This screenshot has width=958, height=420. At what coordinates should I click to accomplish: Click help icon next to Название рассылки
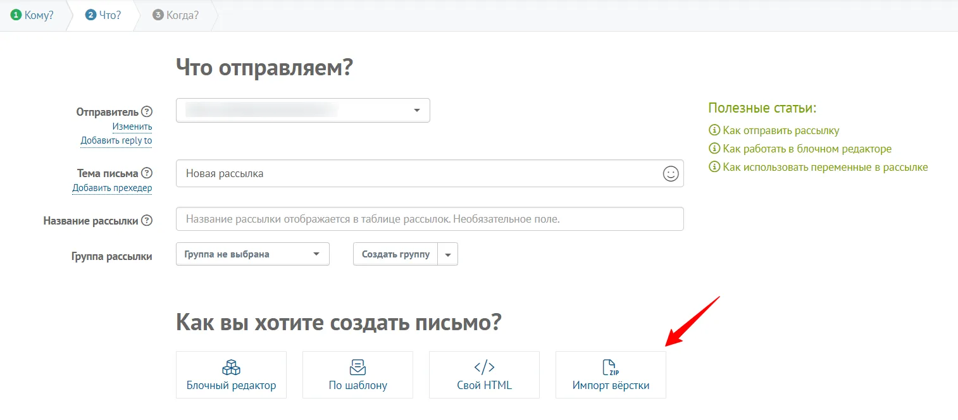[147, 221]
